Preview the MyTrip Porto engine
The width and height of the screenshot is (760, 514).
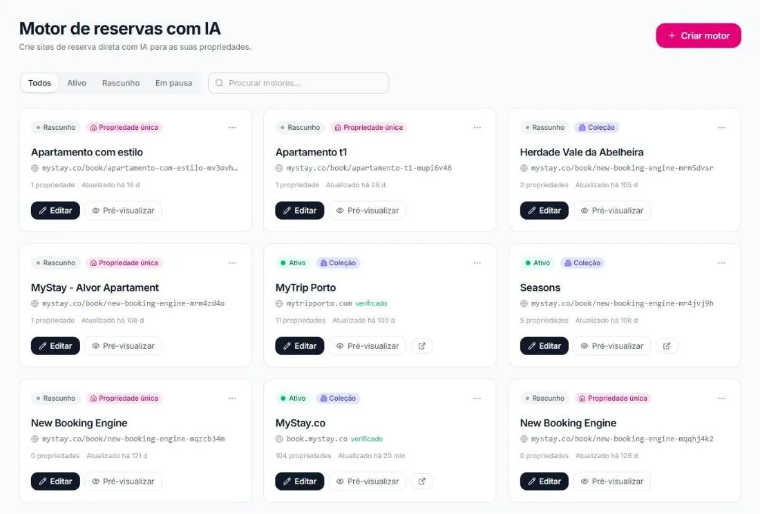(368, 346)
